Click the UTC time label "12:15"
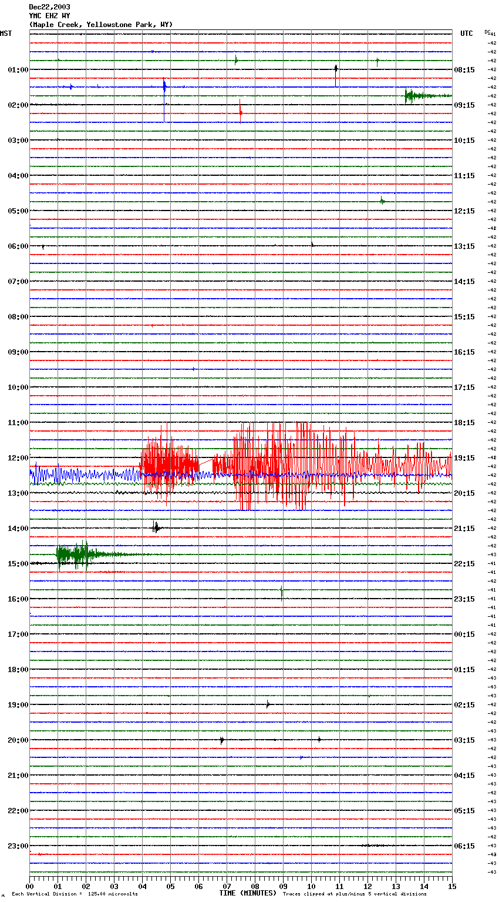This screenshot has height=902, width=499. click(x=464, y=211)
